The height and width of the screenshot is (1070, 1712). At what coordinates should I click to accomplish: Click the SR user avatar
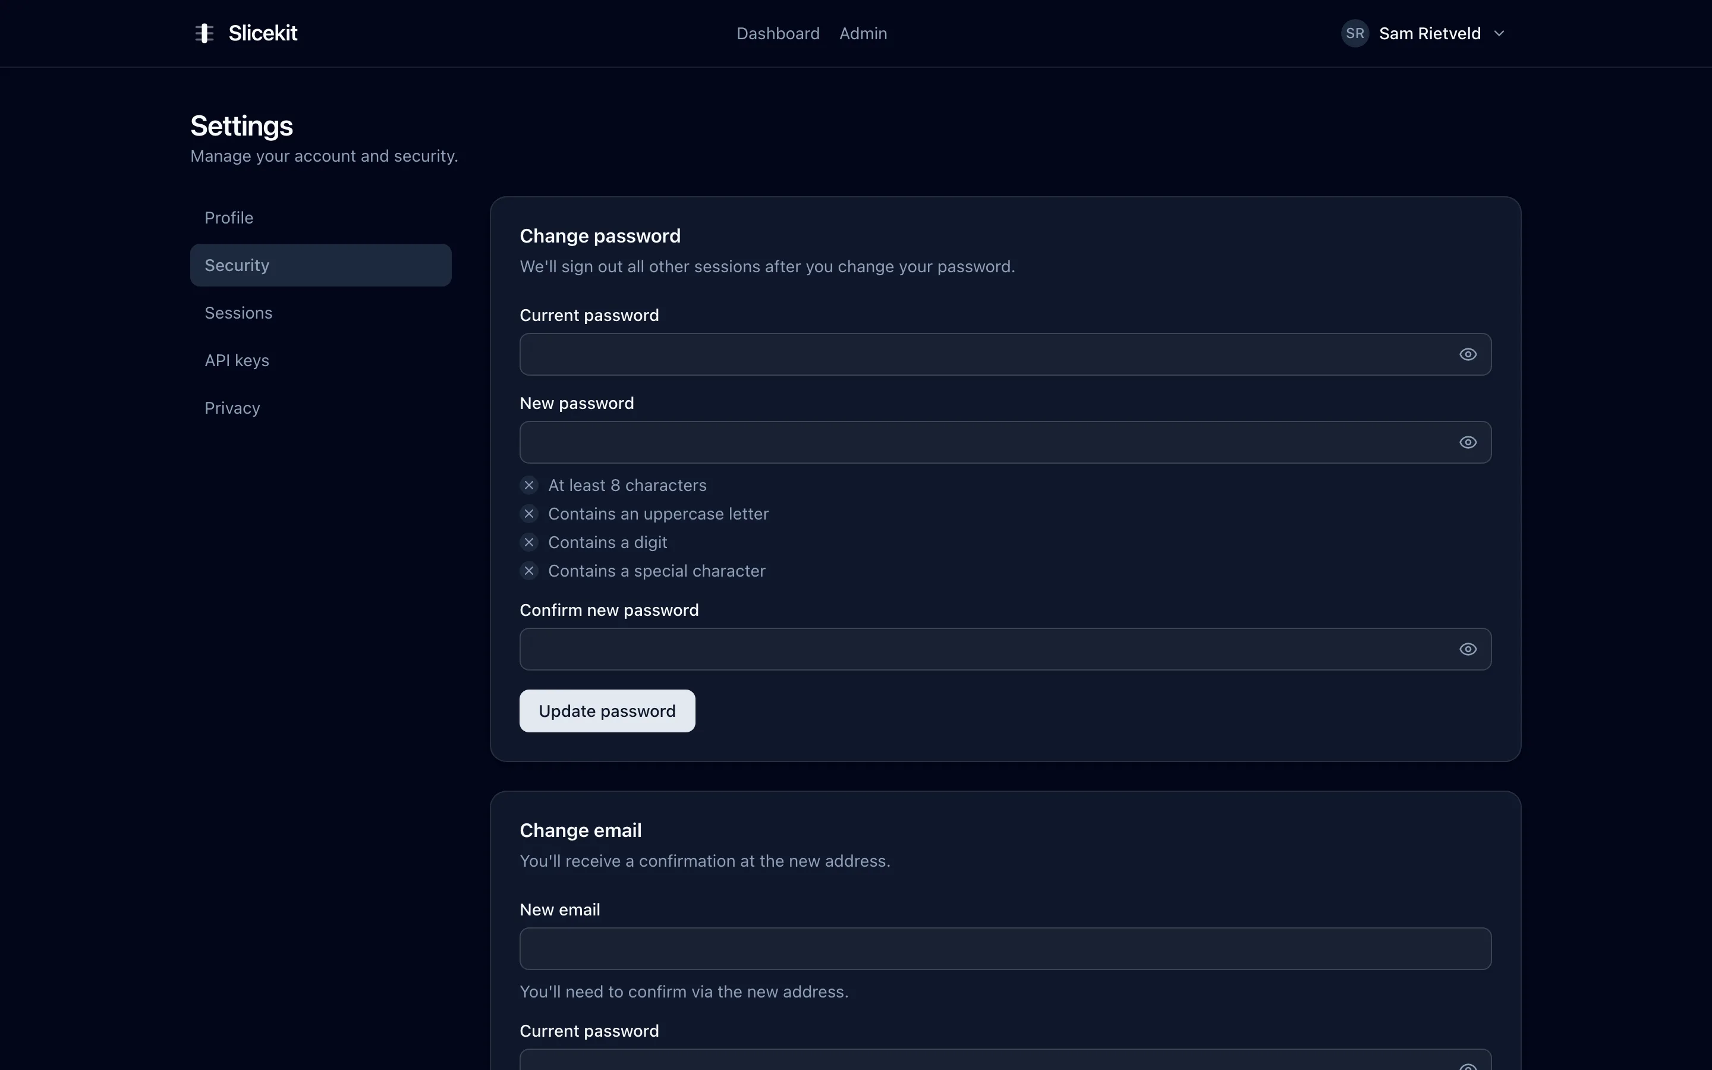coord(1355,33)
